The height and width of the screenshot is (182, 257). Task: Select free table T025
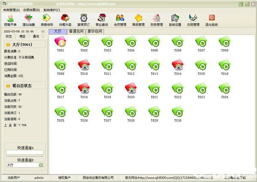click(x=60, y=114)
